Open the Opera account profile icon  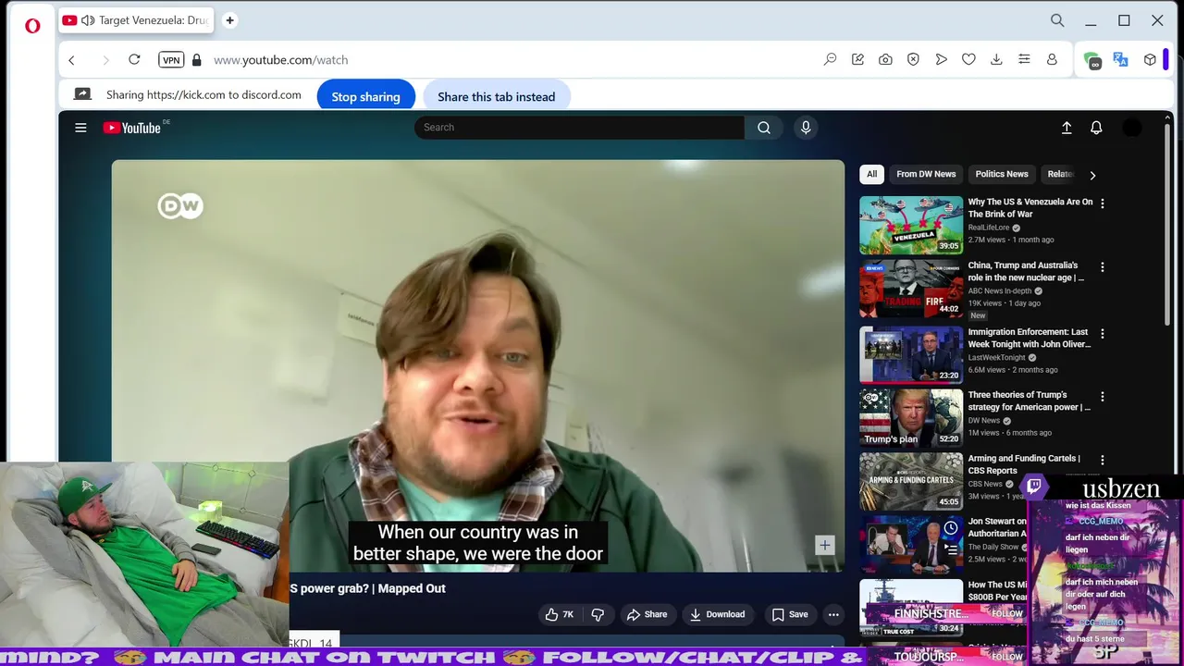1052,59
